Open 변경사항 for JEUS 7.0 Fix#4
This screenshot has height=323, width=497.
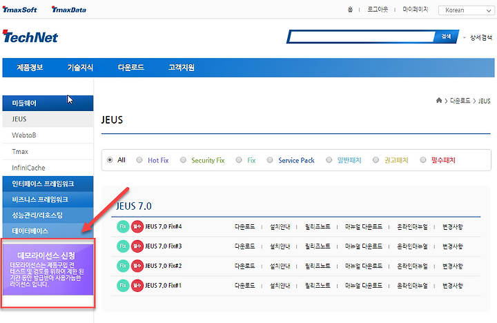pyautogui.click(x=453, y=226)
